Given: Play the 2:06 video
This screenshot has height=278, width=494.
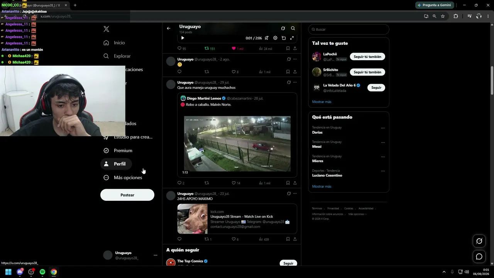Looking at the screenshot, I should click(x=183, y=38).
